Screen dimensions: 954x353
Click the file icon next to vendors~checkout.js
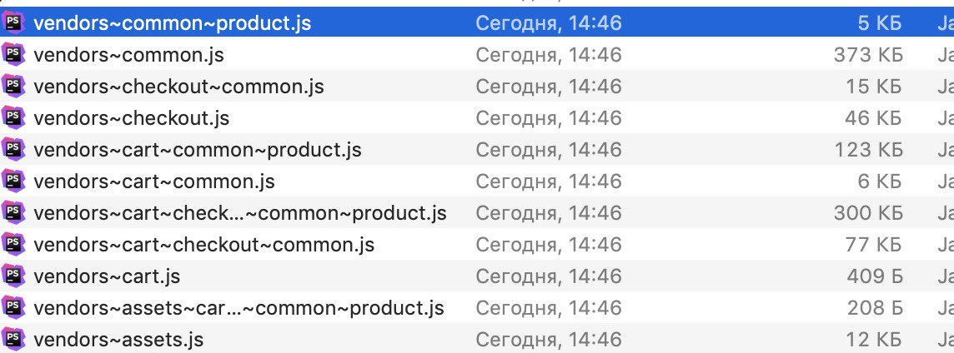13,117
